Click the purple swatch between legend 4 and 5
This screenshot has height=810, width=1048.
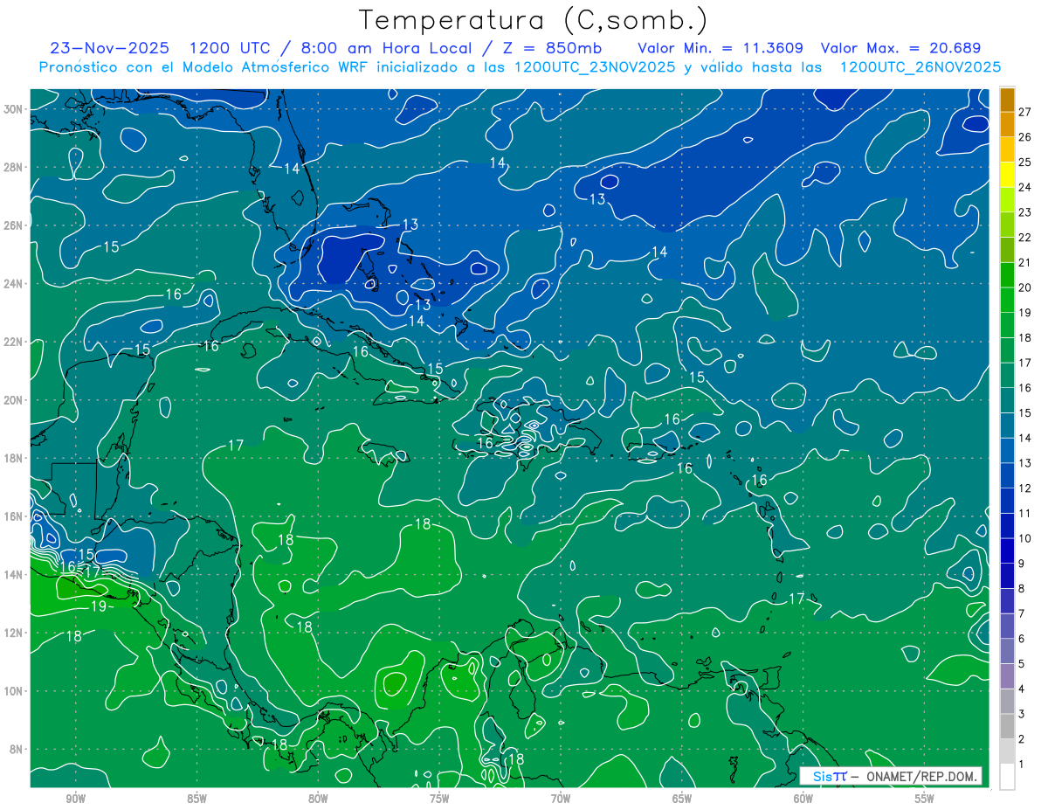tap(1007, 676)
